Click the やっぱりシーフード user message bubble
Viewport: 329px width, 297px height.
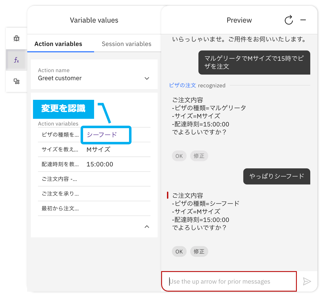276,176
